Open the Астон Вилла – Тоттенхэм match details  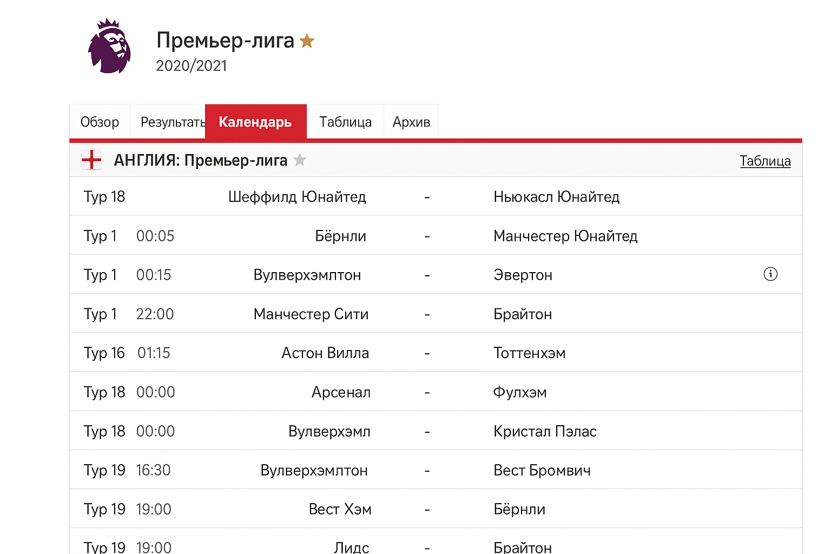tap(427, 353)
